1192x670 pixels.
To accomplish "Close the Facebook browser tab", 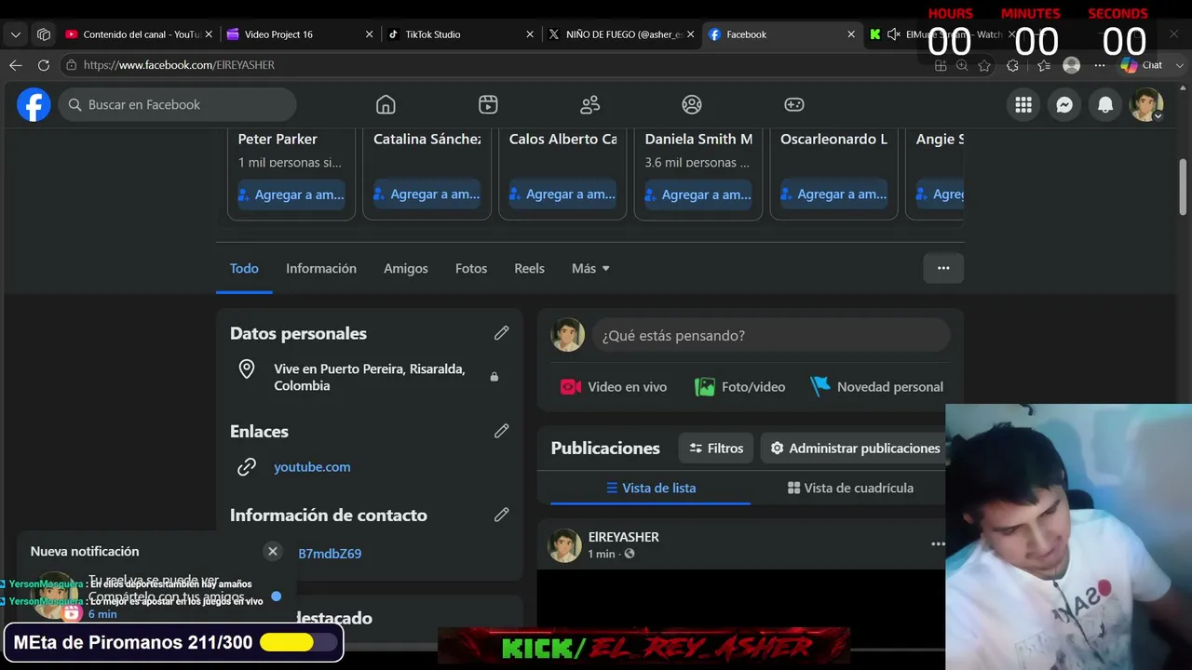I will coord(851,34).
